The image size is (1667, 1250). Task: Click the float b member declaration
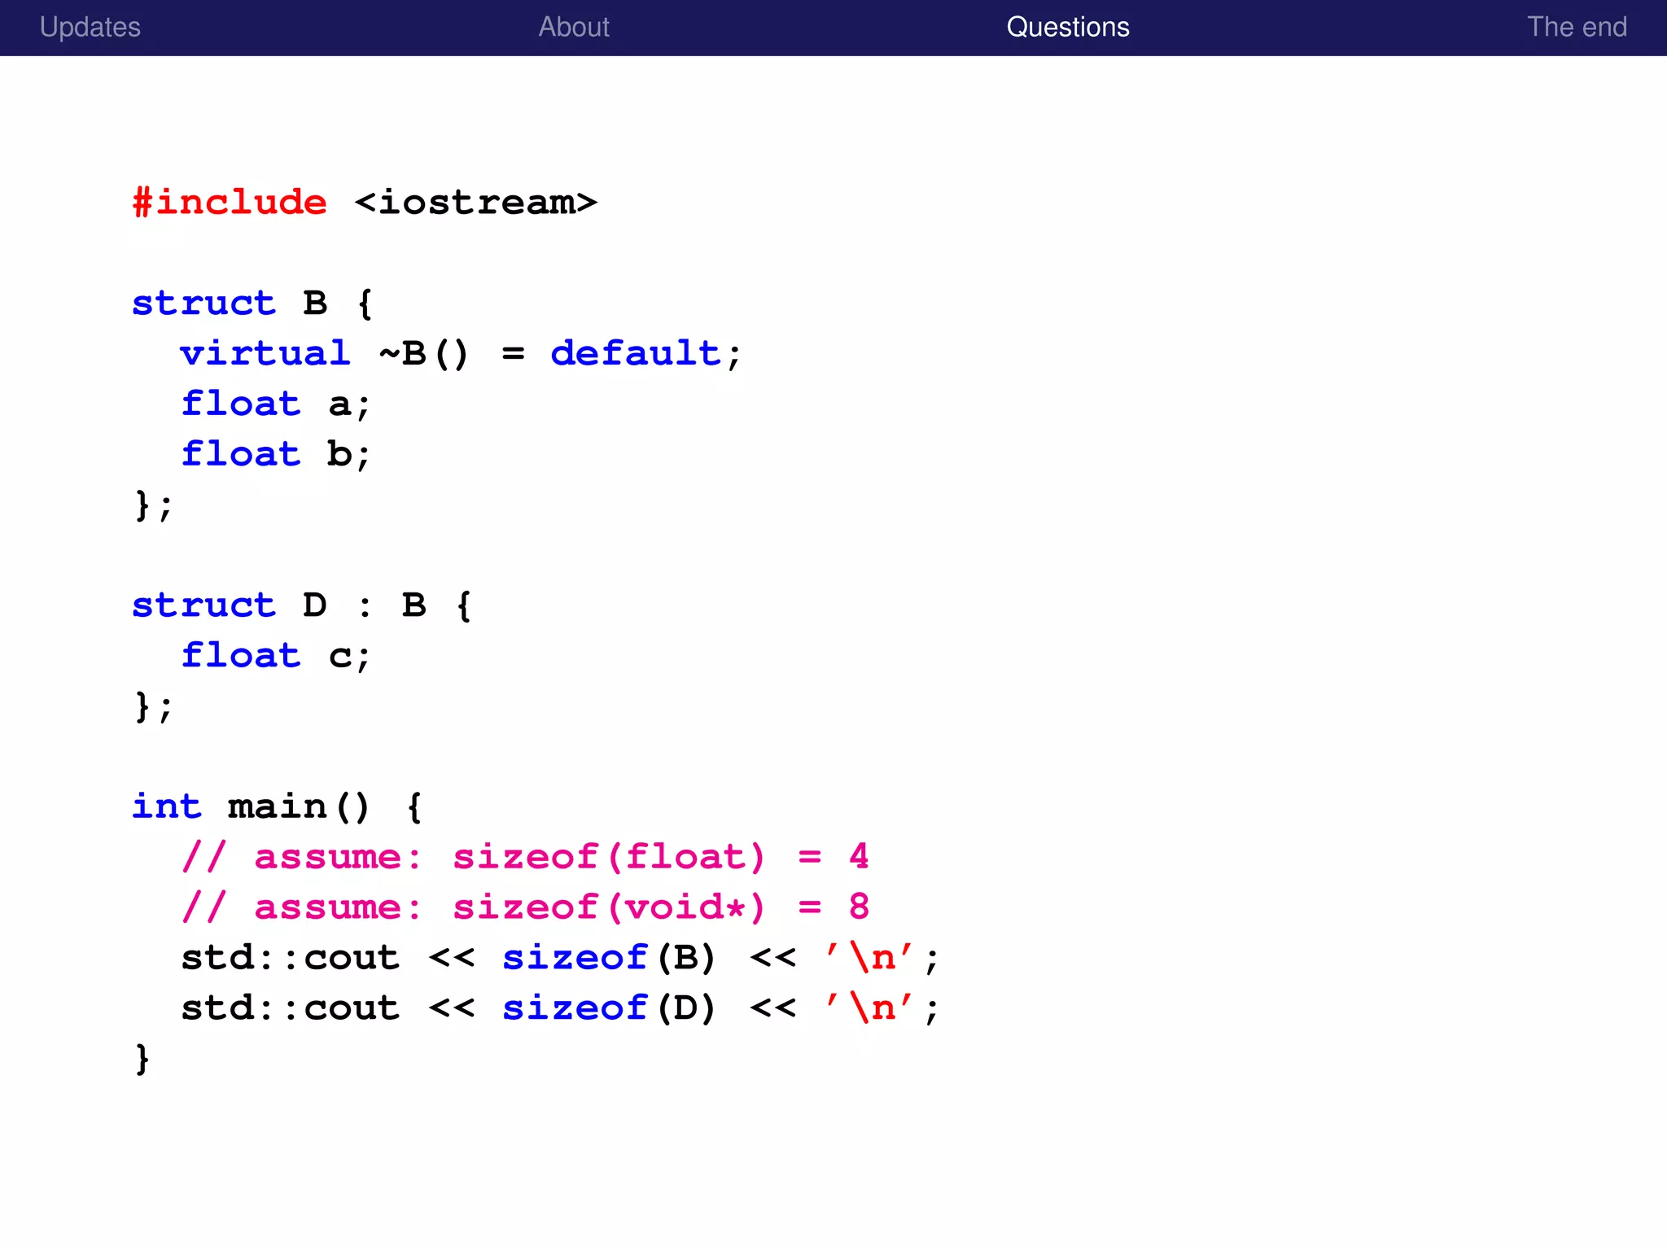275,454
